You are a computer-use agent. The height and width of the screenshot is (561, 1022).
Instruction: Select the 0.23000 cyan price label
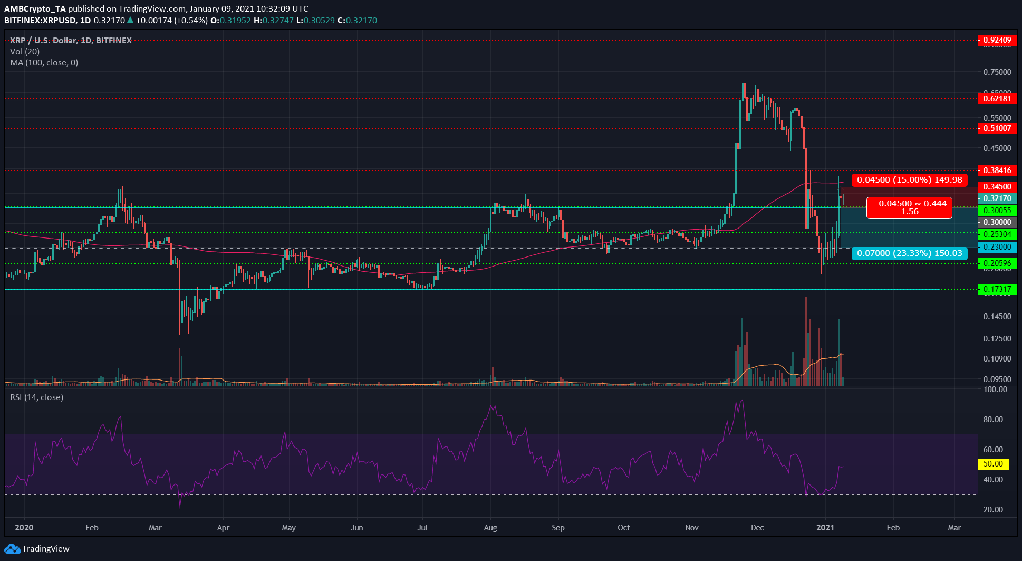click(997, 247)
